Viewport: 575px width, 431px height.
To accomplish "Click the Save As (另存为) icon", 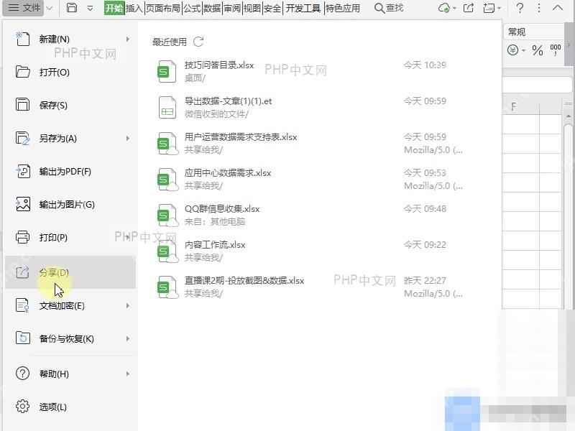I will [x=22, y=138].
